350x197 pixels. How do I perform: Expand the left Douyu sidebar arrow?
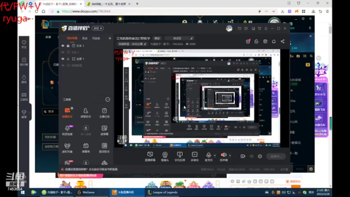29,113
